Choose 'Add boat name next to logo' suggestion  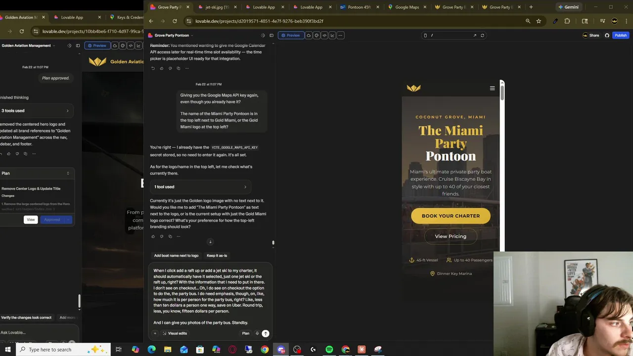[x=176, y=256]
